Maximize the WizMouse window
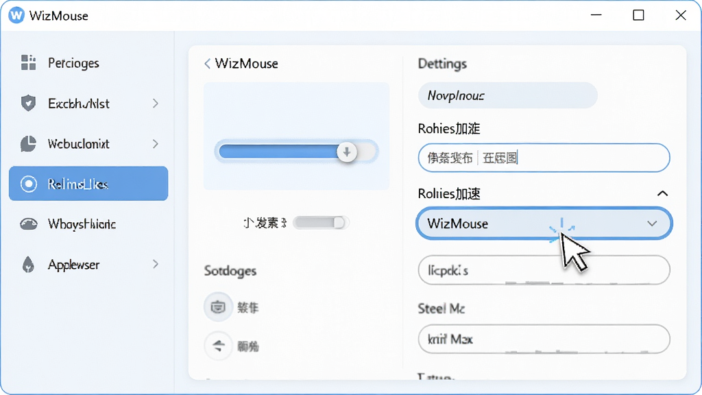Screen dimensions: 702x395 pos(638,15)
